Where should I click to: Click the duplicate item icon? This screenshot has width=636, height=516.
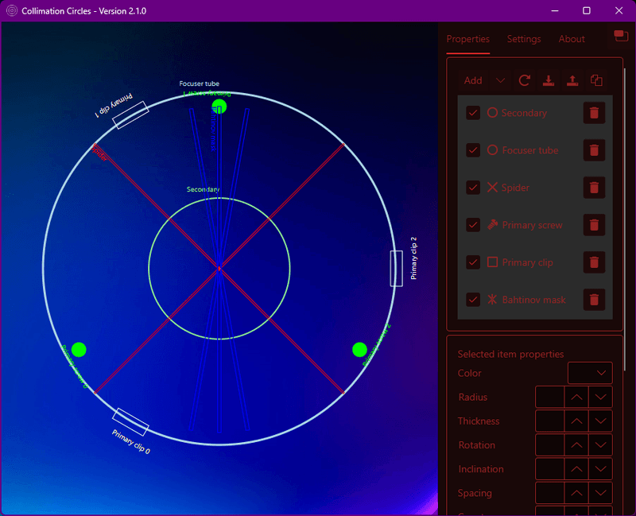pyautogui.click(x=596, y=80)
